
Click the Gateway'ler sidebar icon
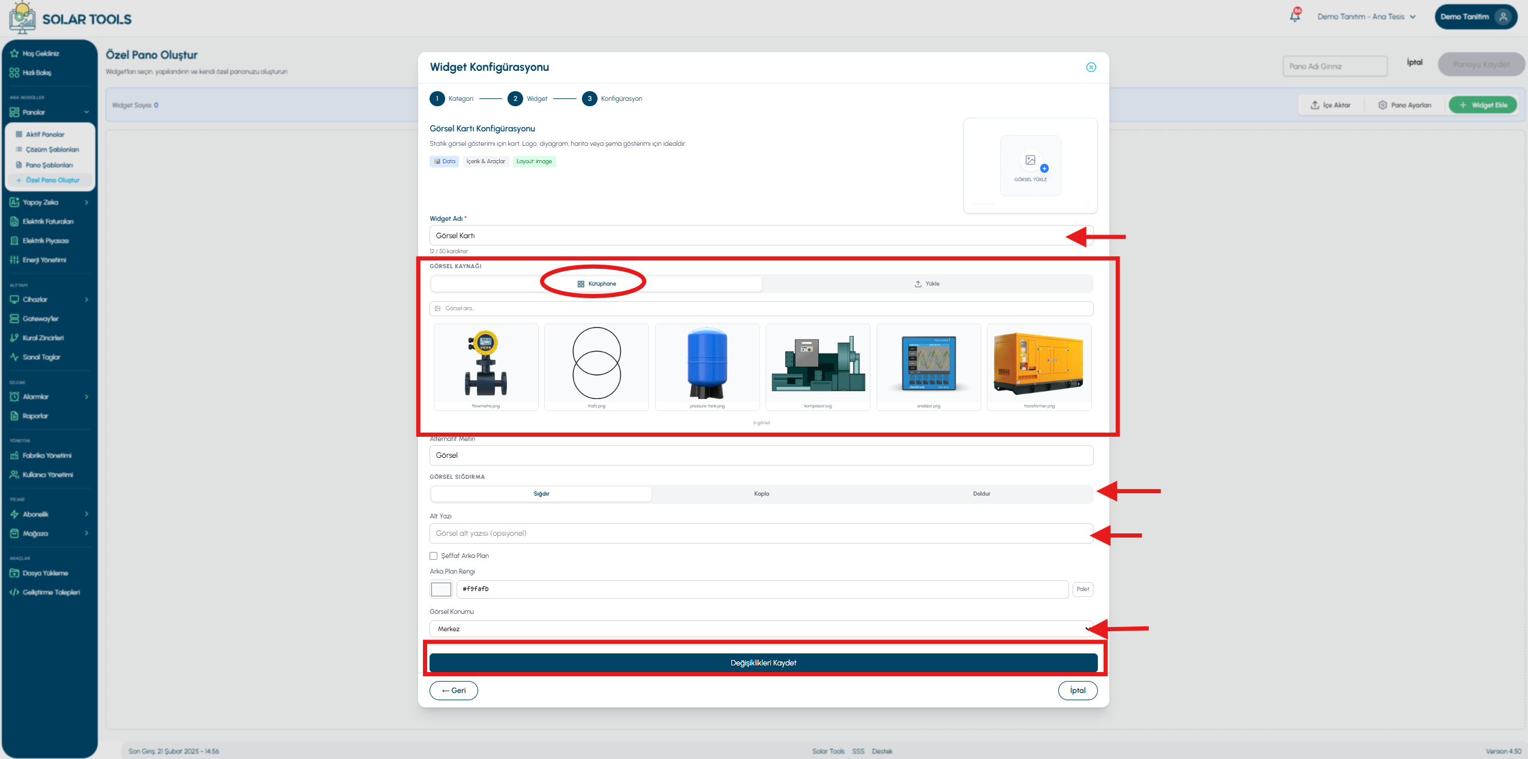(x=14, y=319)
